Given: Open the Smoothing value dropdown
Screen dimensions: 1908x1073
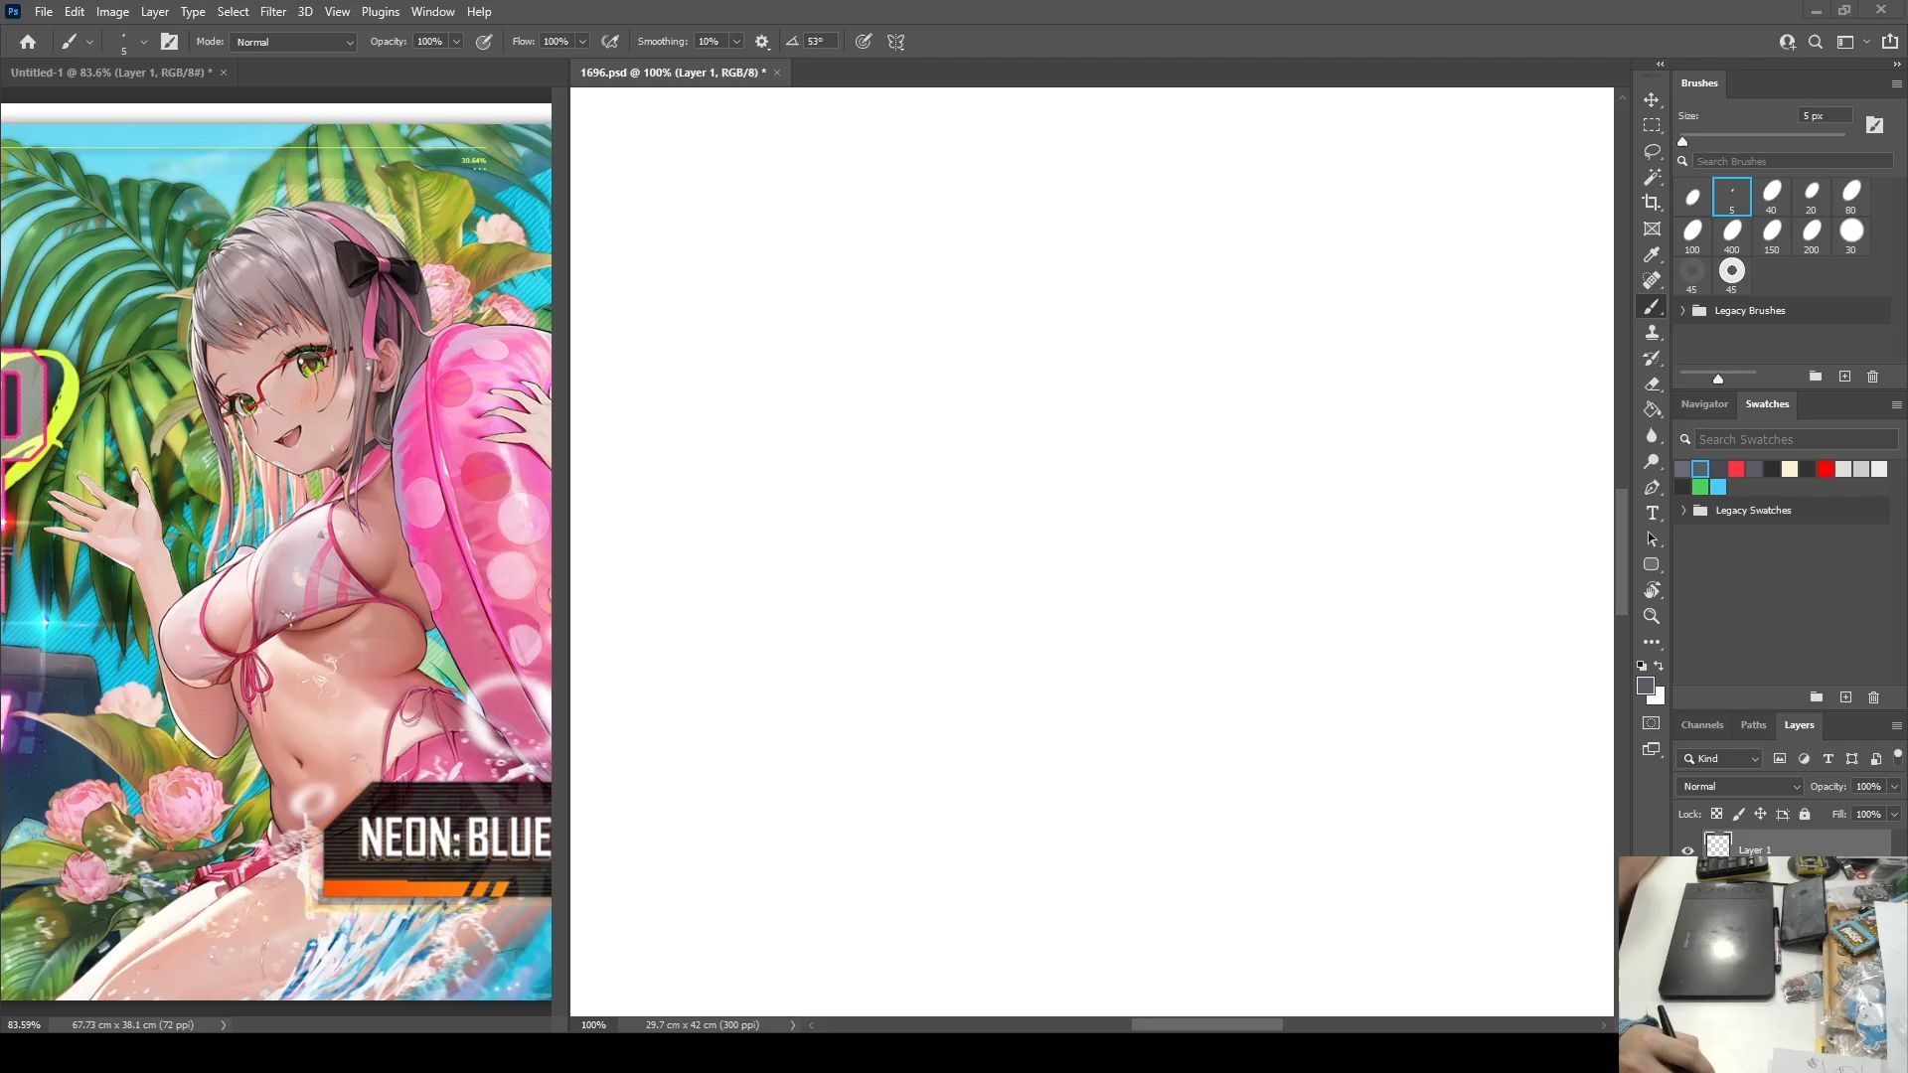Looking at the screenshot, I should point(736,42).
